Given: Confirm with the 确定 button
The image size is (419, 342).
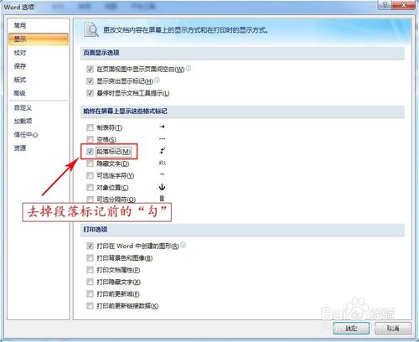Looking at the screenshot, I should (x=351, y=328).
